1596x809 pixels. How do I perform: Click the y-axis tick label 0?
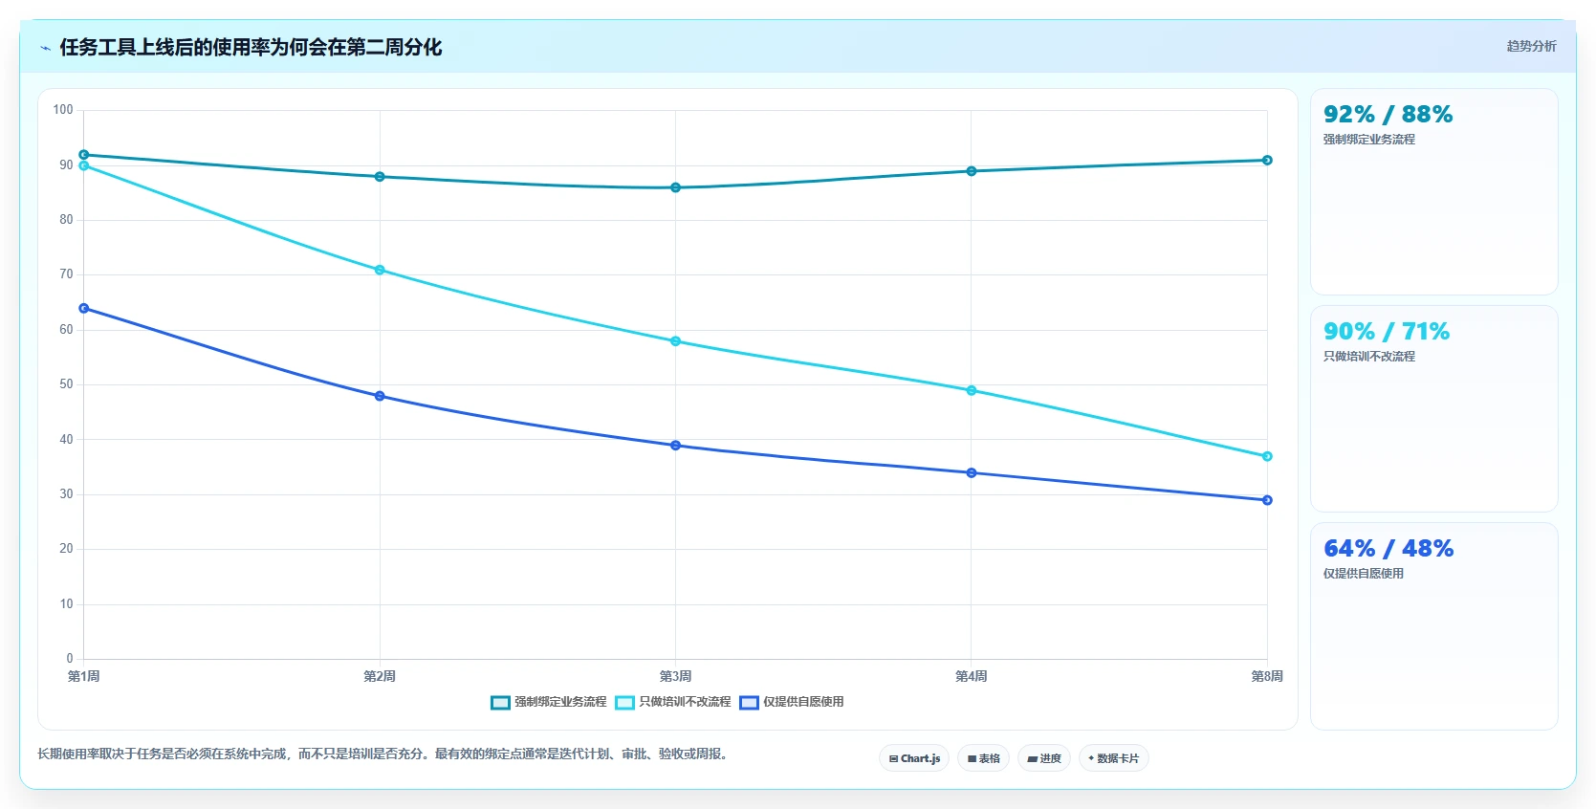(x=70, y=659)
